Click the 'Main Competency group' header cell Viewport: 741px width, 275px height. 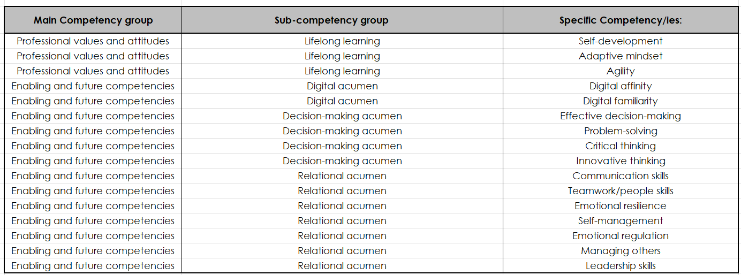tap(93, 20)
